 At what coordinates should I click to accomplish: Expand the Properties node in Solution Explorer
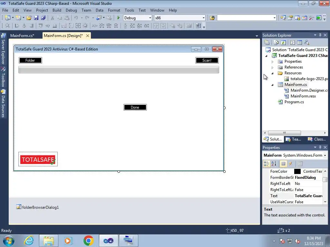coord(273,61)
